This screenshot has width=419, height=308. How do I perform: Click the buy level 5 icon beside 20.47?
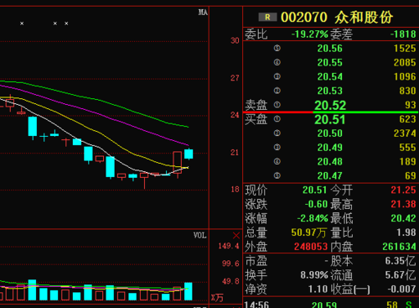[277, 175]
